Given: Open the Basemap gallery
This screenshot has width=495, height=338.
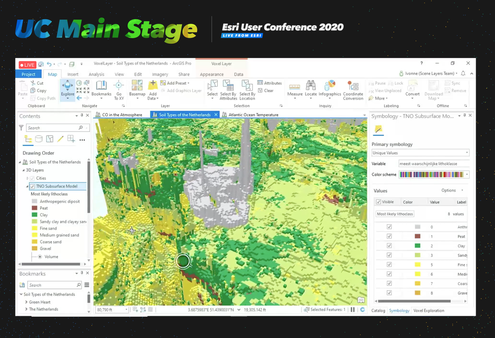Looking at the screenshot, I should pyautogui.click(x=137, y=89).
